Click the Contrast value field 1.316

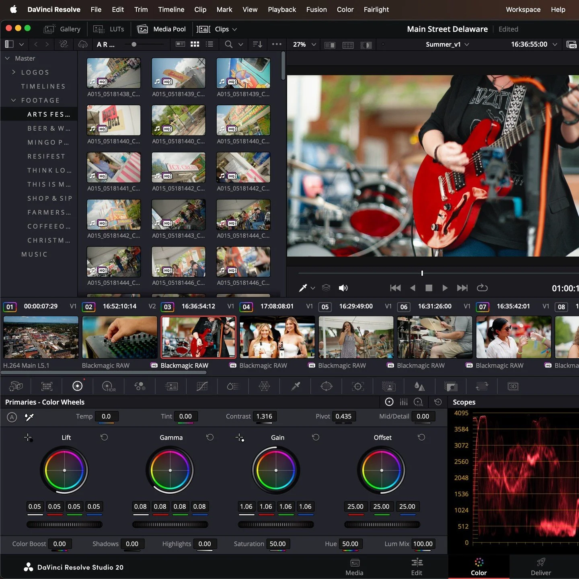[265, 417]
